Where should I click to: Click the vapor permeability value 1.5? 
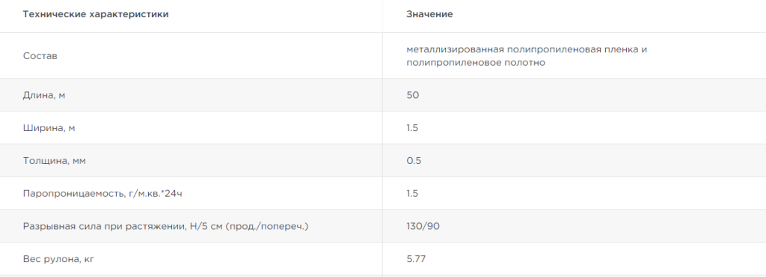pyautogui.click(x=412, y=193)
